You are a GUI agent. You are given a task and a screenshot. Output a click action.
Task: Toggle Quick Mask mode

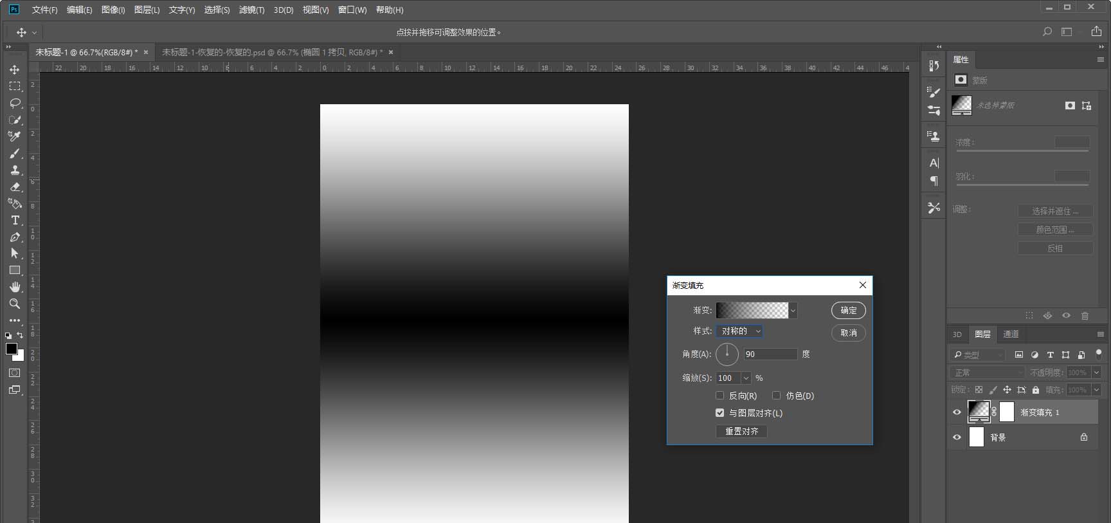(x=15, y=373)
